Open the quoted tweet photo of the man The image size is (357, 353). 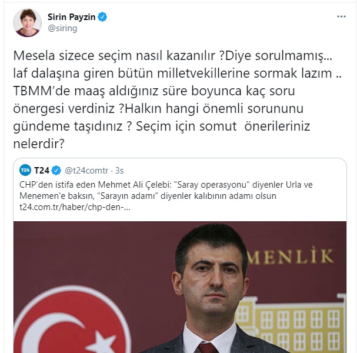pyautogui.click(x=180, y=287)
